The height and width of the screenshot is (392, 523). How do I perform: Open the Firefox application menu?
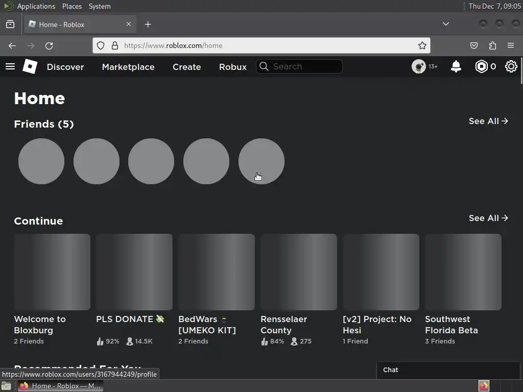tap(511, 45)
